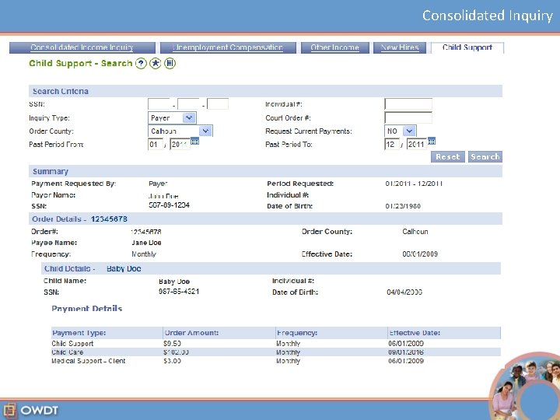Screen dimensions: 560x420
Task: Click the Court Order # field
Action: [x=408, y=117]
